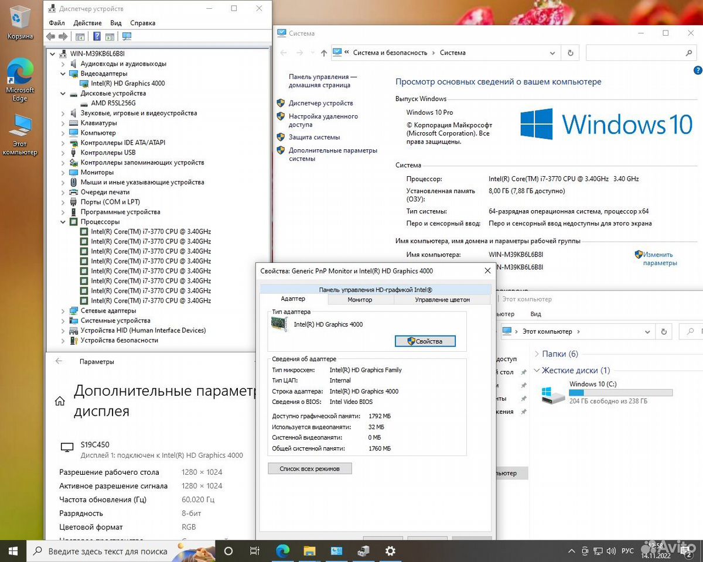This screenshot has height=562, width=703.
Task: Click the action pane toggle toolbar icon
Action: (x=110, y=36)
